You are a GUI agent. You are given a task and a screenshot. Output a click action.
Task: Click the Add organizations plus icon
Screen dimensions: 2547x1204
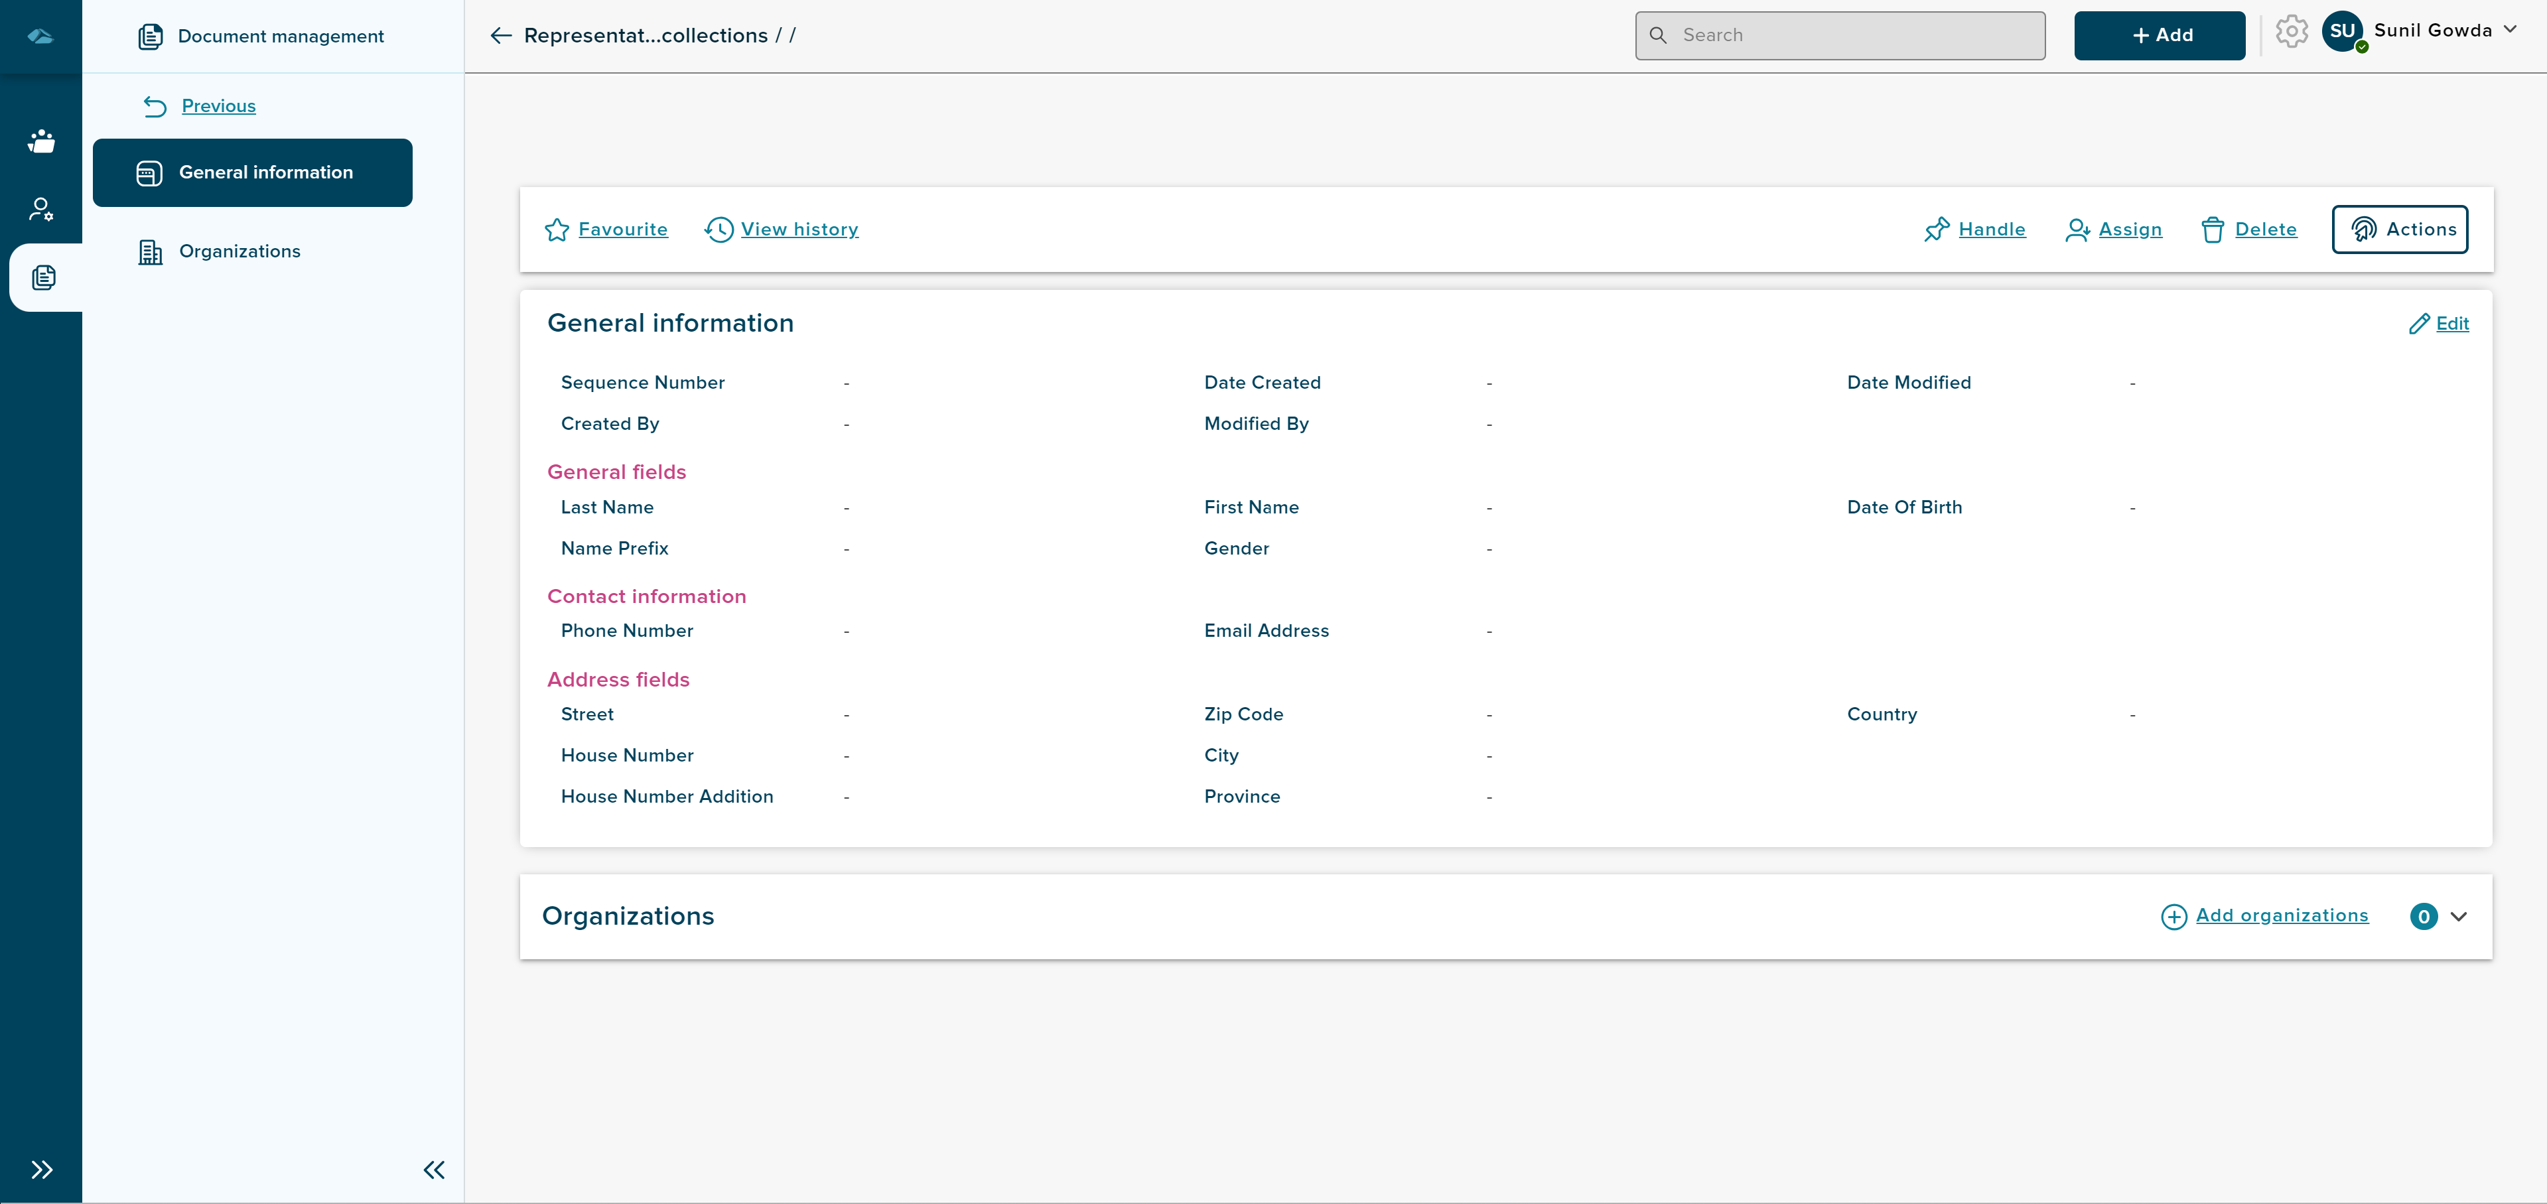(x=2173, y=915)
